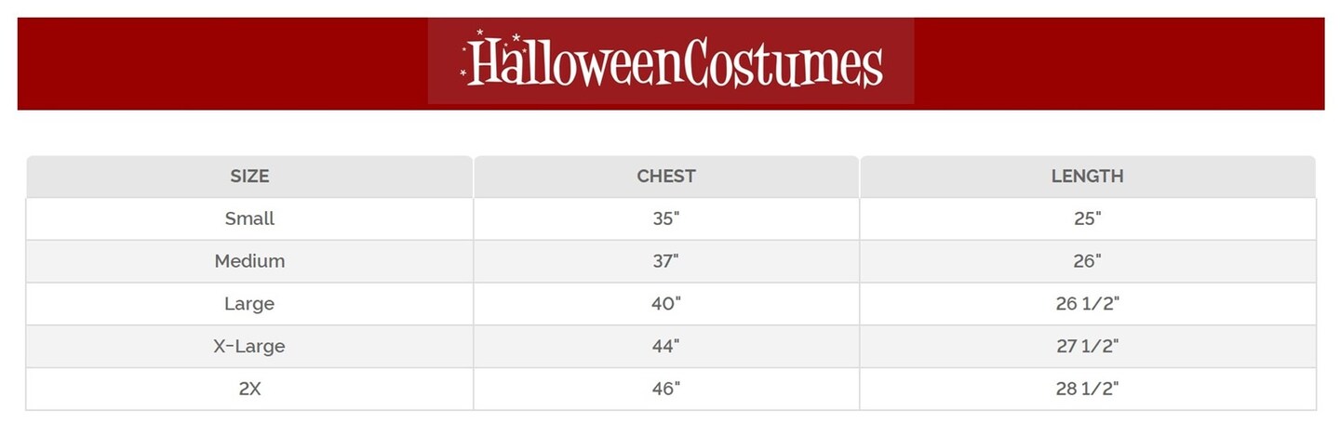Click the 26" length cell

[x=1087, y=261]
